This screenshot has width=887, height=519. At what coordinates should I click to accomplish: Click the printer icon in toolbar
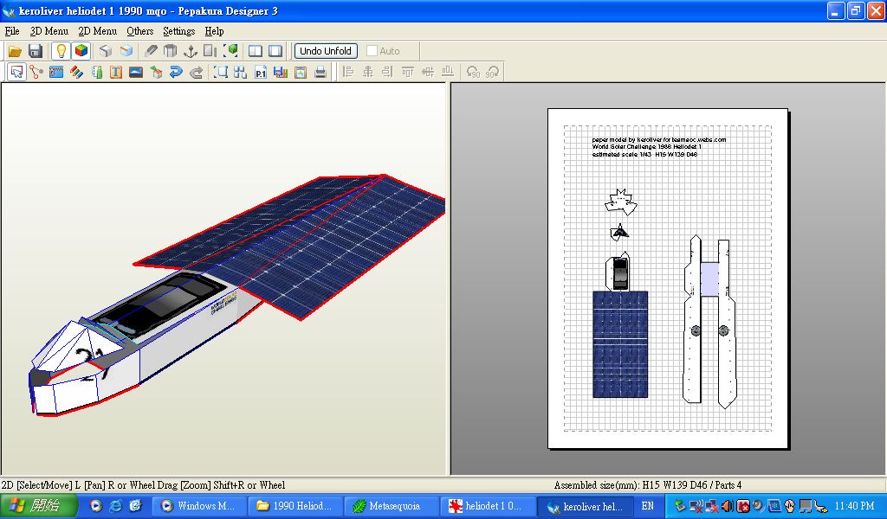(x=320, y=73)
